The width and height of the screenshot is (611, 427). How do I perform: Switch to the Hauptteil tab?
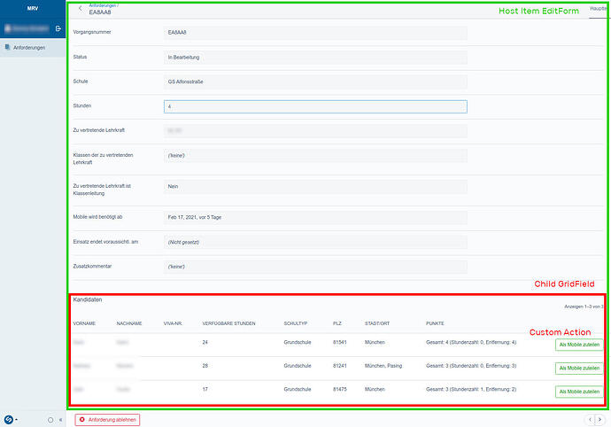point(599,7)
